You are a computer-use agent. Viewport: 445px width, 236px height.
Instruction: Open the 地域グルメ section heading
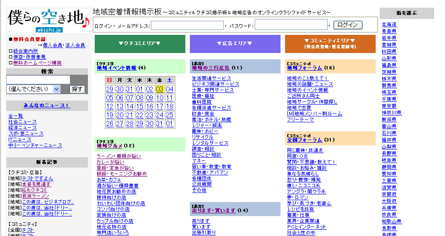110,146
